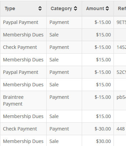Select the Payment category in Braintree row

(x=59, y=97)
